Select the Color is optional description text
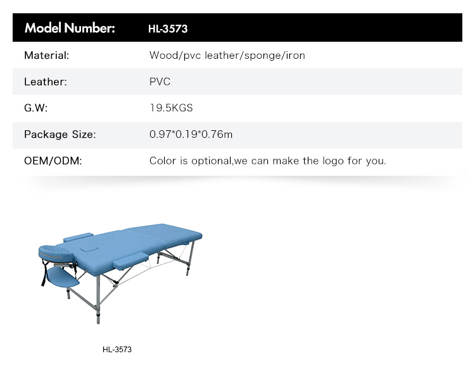475x387 pixels. tap(268, 161)
